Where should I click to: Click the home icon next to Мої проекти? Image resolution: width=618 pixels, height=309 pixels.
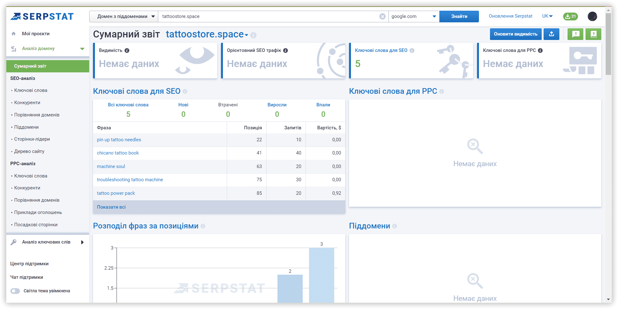tap(14, 34)
